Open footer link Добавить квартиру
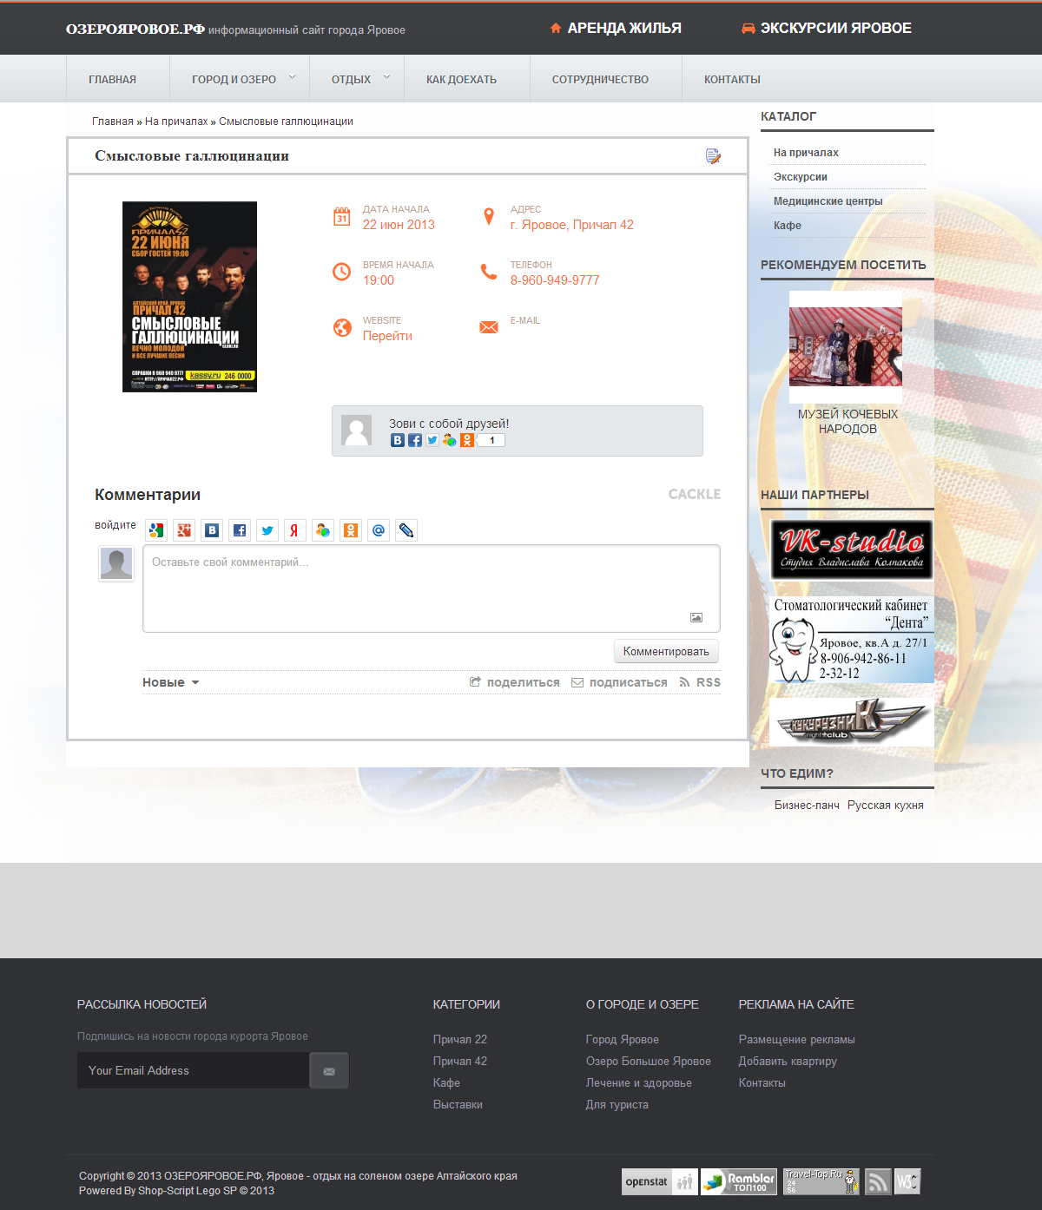 pos(788,1062)
